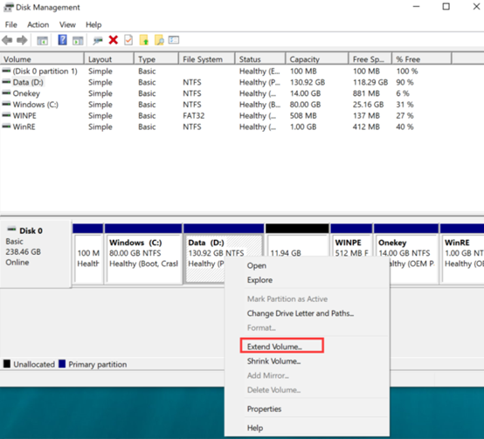The height and width of the screenshot is (439, 484).
Task: Click the 14.00 GB capacity cell
Action: pyautogui.click(x=305, y=93)
